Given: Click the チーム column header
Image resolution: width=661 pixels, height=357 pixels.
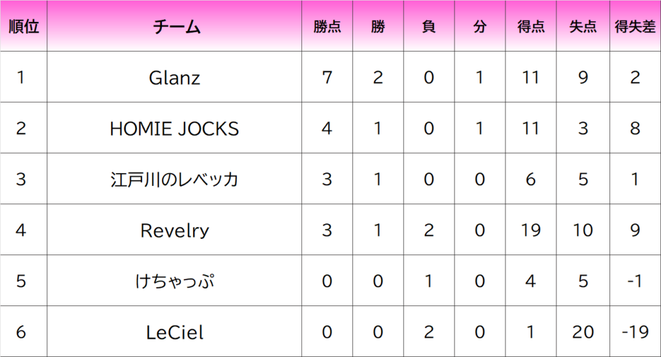Looking at the screenshot, I should coord(174,26).
